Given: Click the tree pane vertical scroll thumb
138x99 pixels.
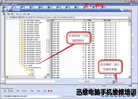Looking at the screenshot, I should (48, 46).
